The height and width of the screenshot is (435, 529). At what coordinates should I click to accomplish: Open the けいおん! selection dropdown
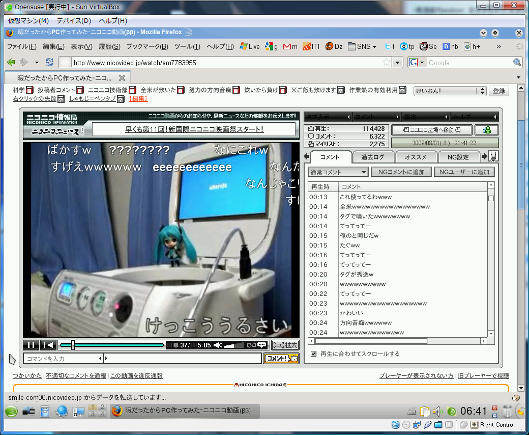[x=450, y=91]
